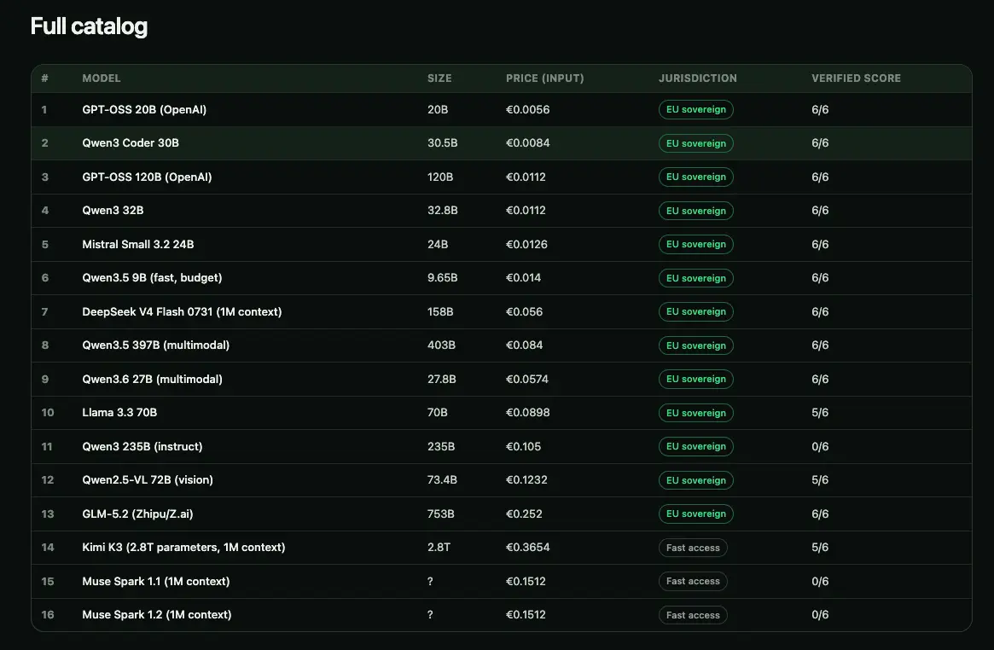Click EU sovereign badge for Llama 3.3 70B

point(695,412)
